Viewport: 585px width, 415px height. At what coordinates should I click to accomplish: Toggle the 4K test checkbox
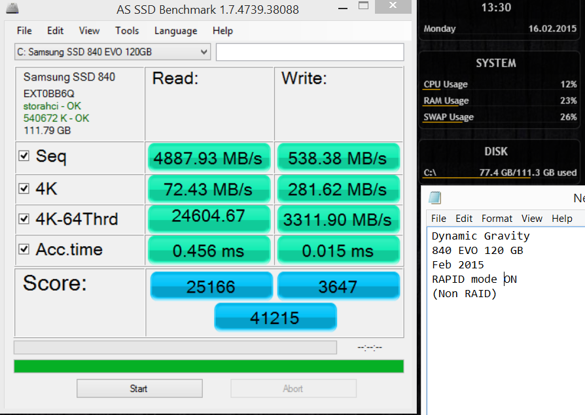coord(24,189)
